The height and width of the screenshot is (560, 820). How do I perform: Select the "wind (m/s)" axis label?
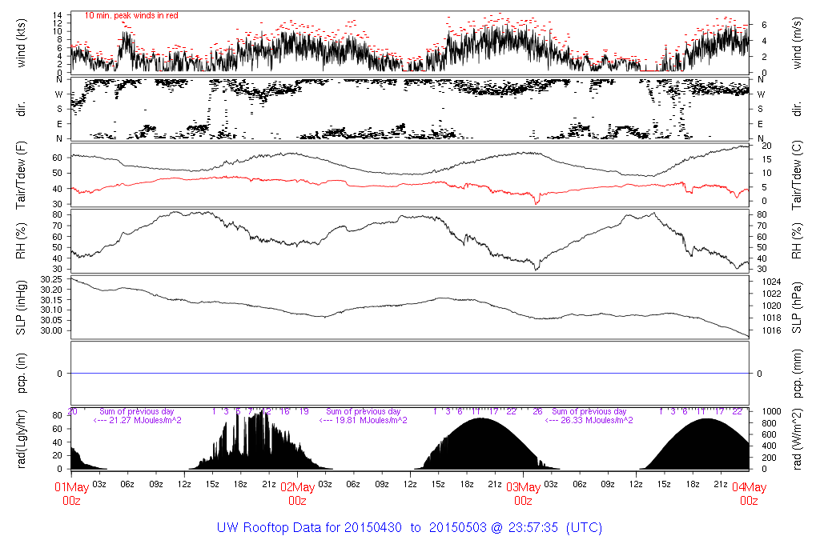tap(797, 43)
